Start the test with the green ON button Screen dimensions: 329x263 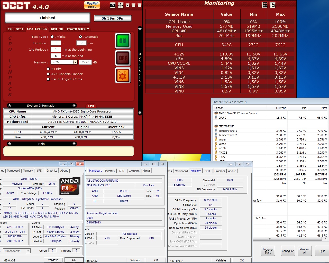[x=123, y=41]
